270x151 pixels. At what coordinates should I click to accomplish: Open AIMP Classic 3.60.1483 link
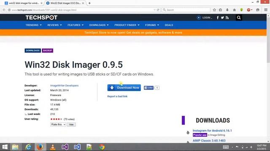tap(209, 141)
